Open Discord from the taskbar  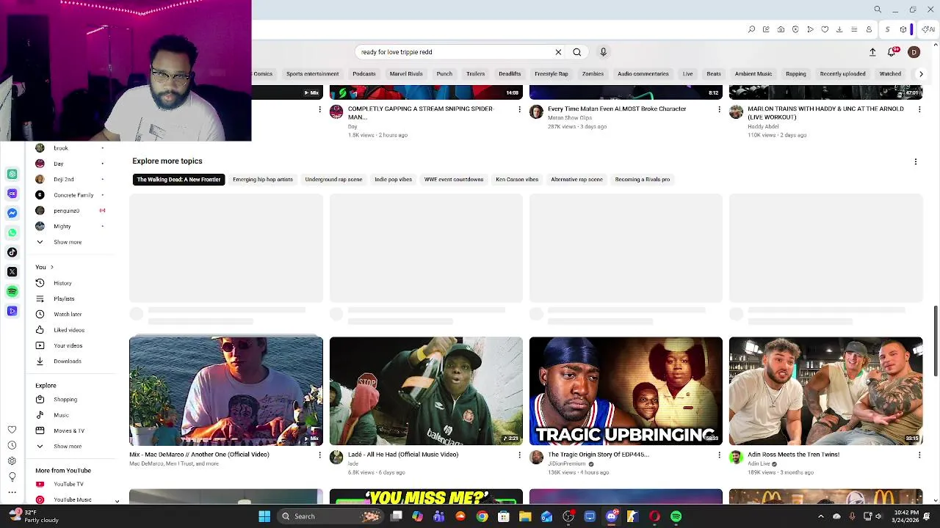(x=611, y=516)
